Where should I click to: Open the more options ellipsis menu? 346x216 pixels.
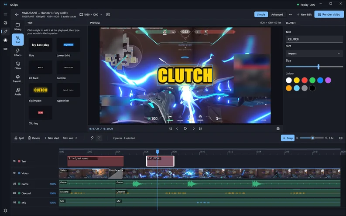pos(291,14)
